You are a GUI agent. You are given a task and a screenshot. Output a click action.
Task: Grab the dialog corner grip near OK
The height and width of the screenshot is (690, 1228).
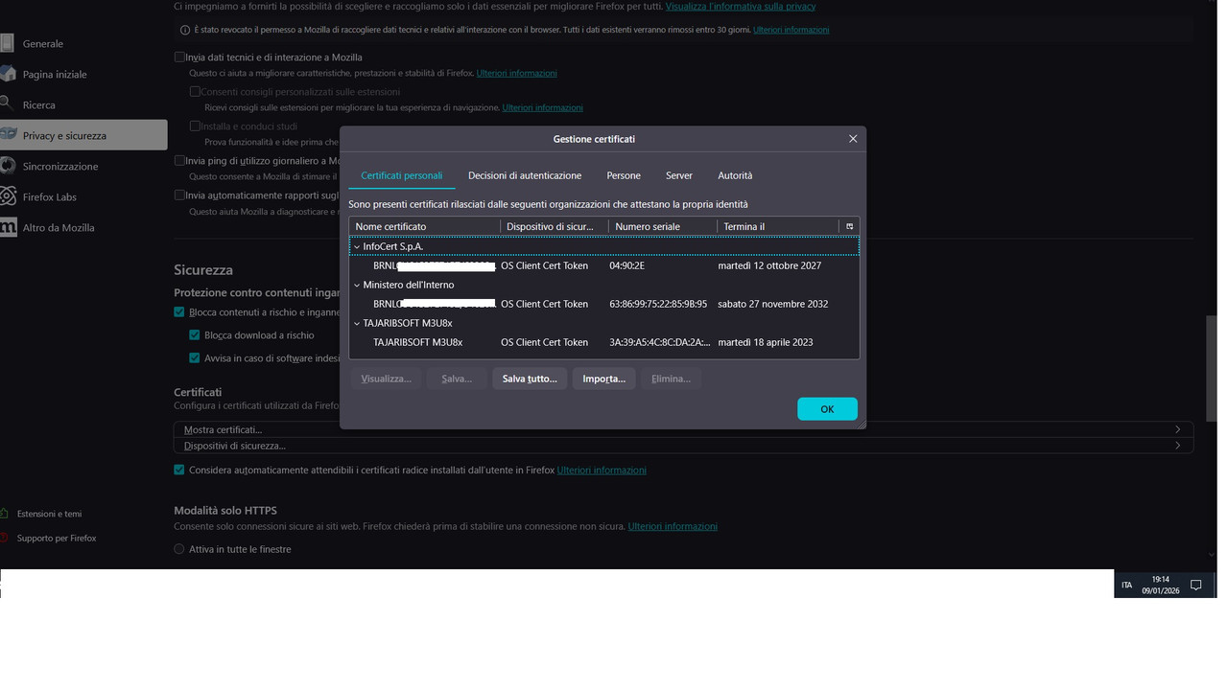click(861, 424)
